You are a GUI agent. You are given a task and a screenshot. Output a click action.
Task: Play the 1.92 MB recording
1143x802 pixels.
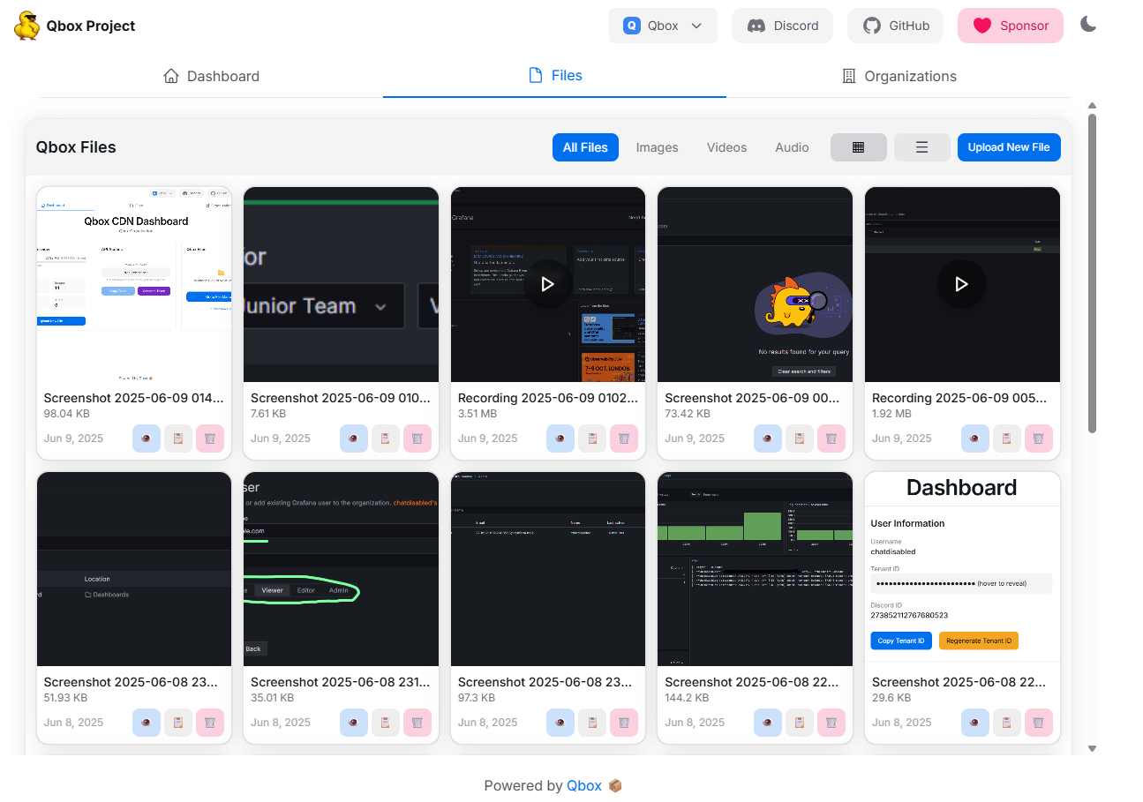coord(962,284)
